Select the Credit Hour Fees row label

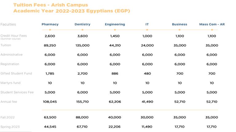click(14, 36)
